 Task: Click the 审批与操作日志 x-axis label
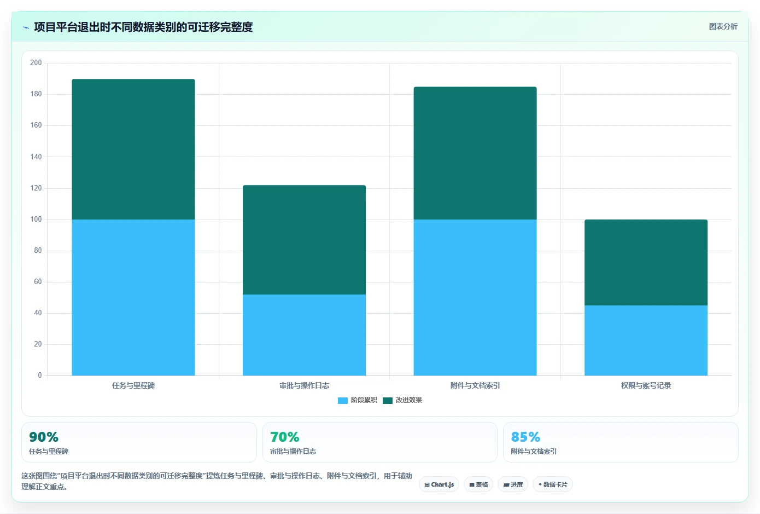pos(304,385)
